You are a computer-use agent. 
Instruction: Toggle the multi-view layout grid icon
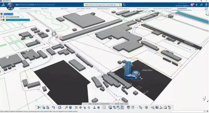tap(133, 107)
